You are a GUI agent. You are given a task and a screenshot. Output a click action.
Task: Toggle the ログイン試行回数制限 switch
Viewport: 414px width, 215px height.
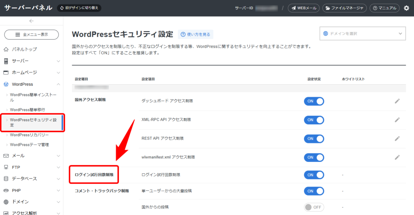314,175
